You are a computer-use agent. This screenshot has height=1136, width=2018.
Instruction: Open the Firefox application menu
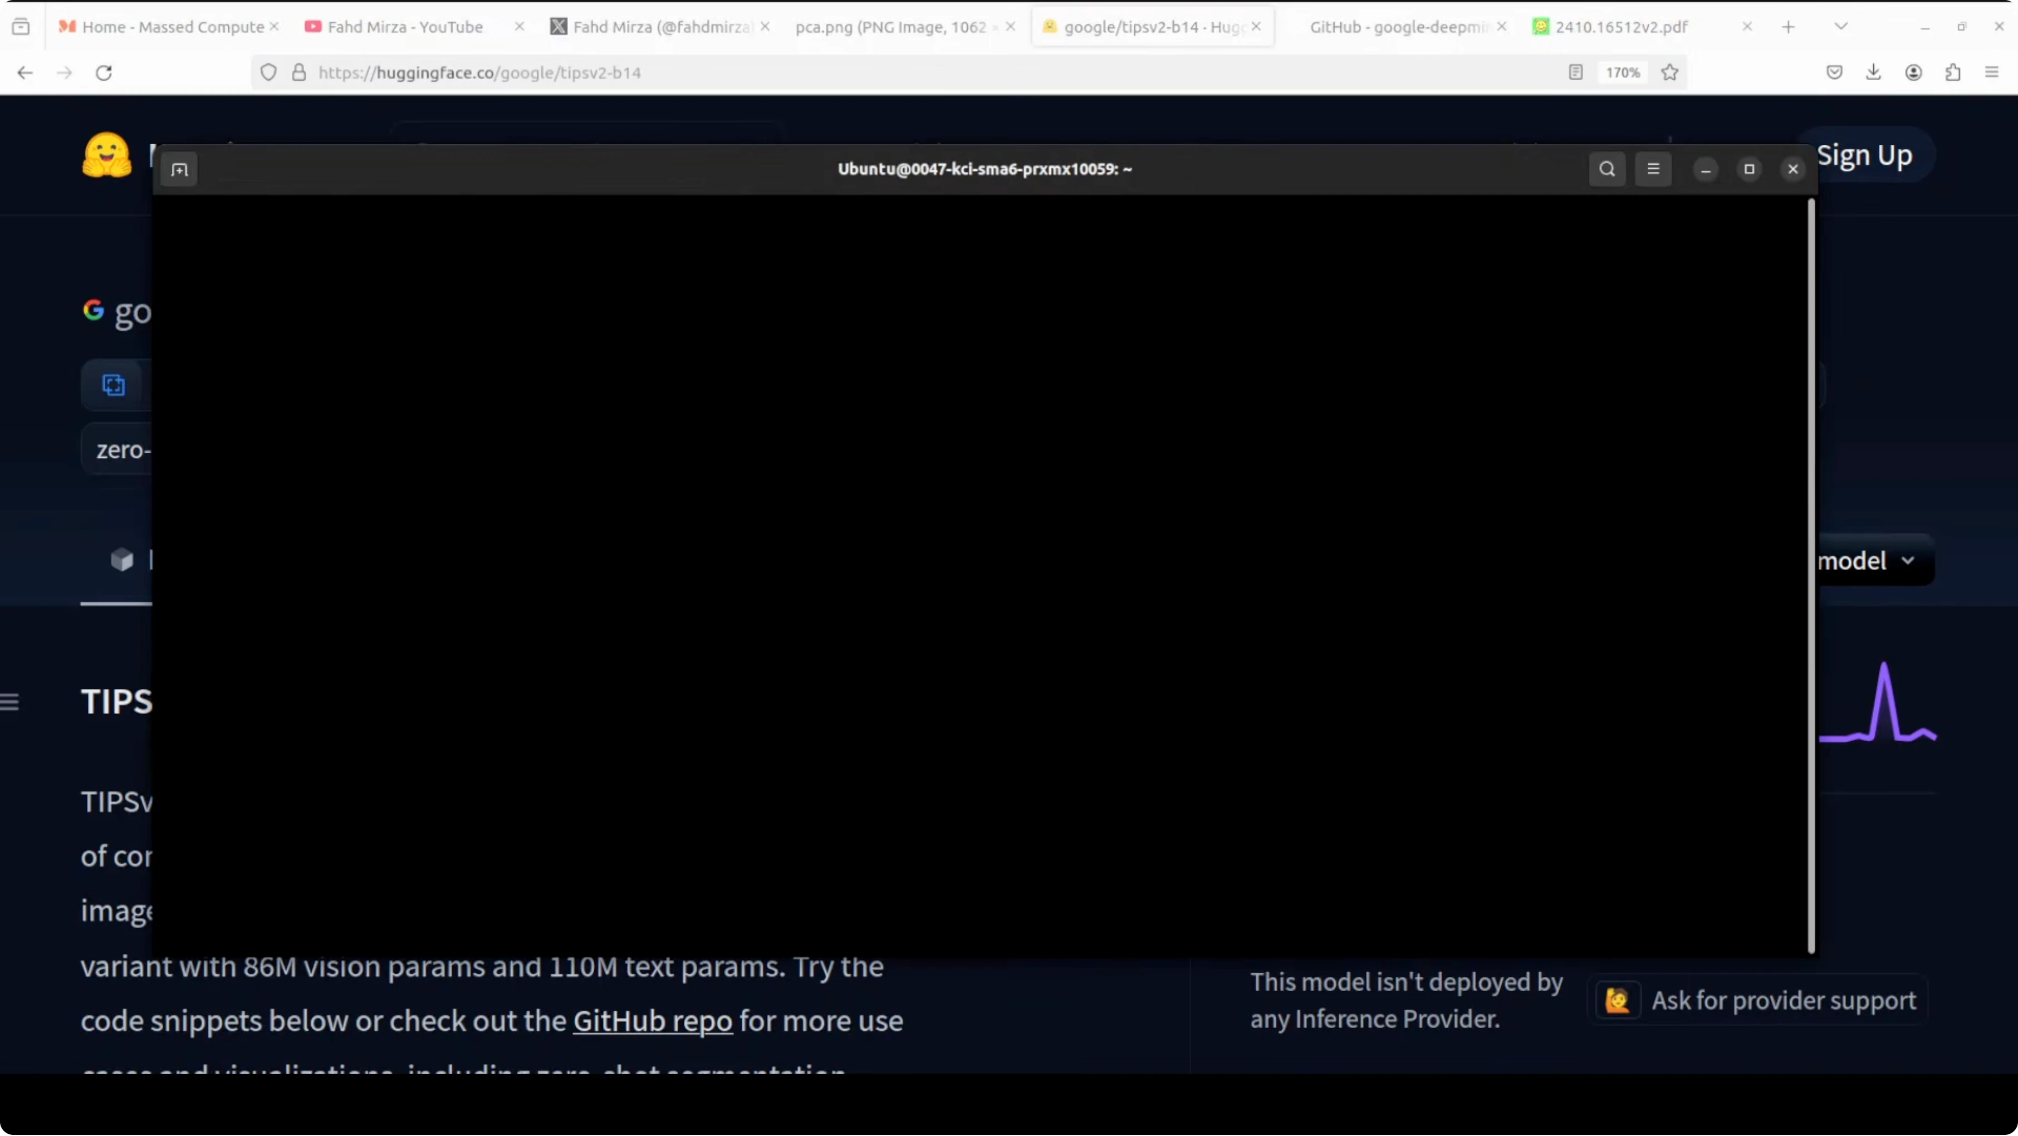(x=1991, y=73)
